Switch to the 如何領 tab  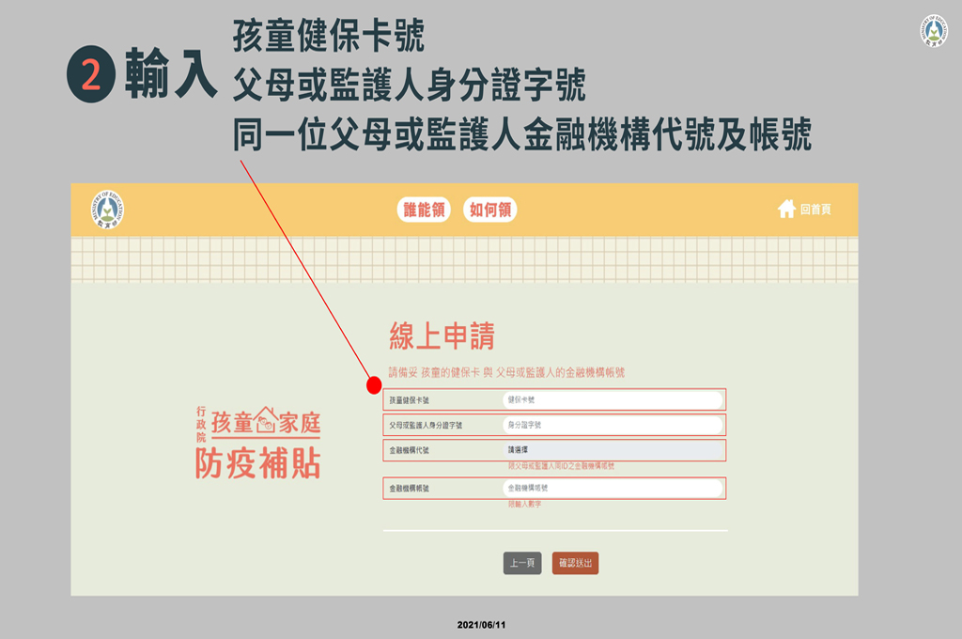tap(489, 210)
